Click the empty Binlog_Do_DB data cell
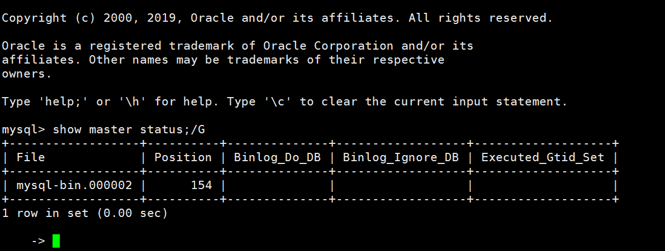 coord(277,185)
